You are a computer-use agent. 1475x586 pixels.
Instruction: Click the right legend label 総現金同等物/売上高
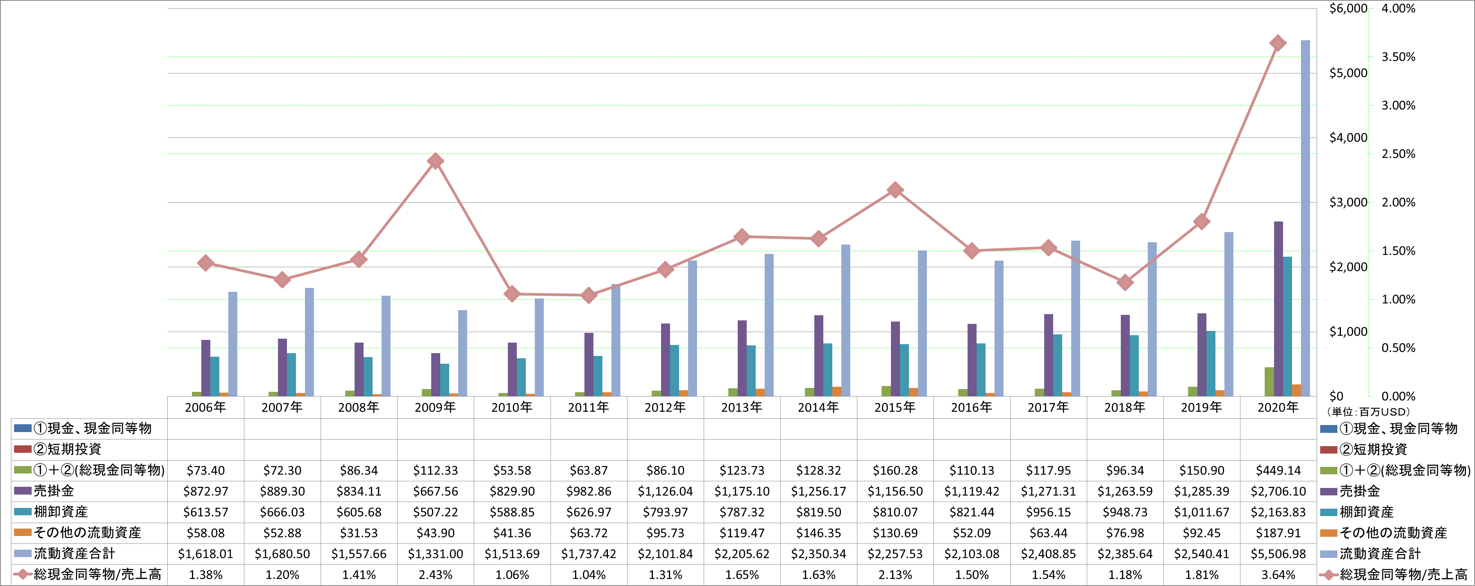[1403, 575]
